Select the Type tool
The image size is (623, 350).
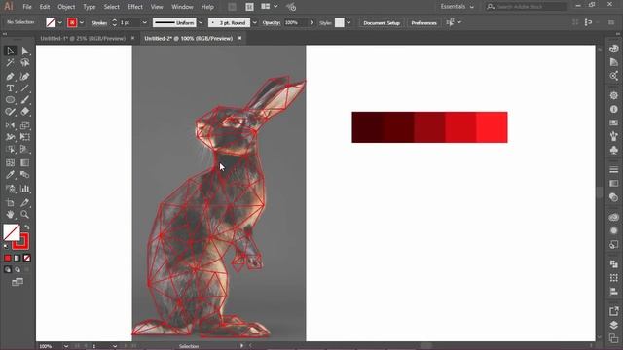10,88
